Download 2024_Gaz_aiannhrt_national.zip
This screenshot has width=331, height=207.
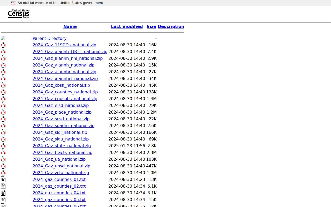click(65, 79)
